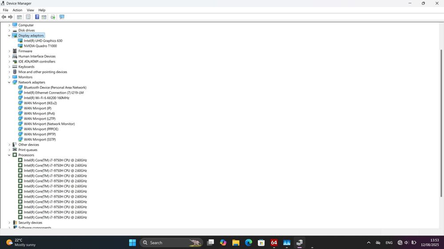Collapse the Network adapters category
Viewport: 444px width, 249px height.
pyautogui.click(x=9, y=82)
